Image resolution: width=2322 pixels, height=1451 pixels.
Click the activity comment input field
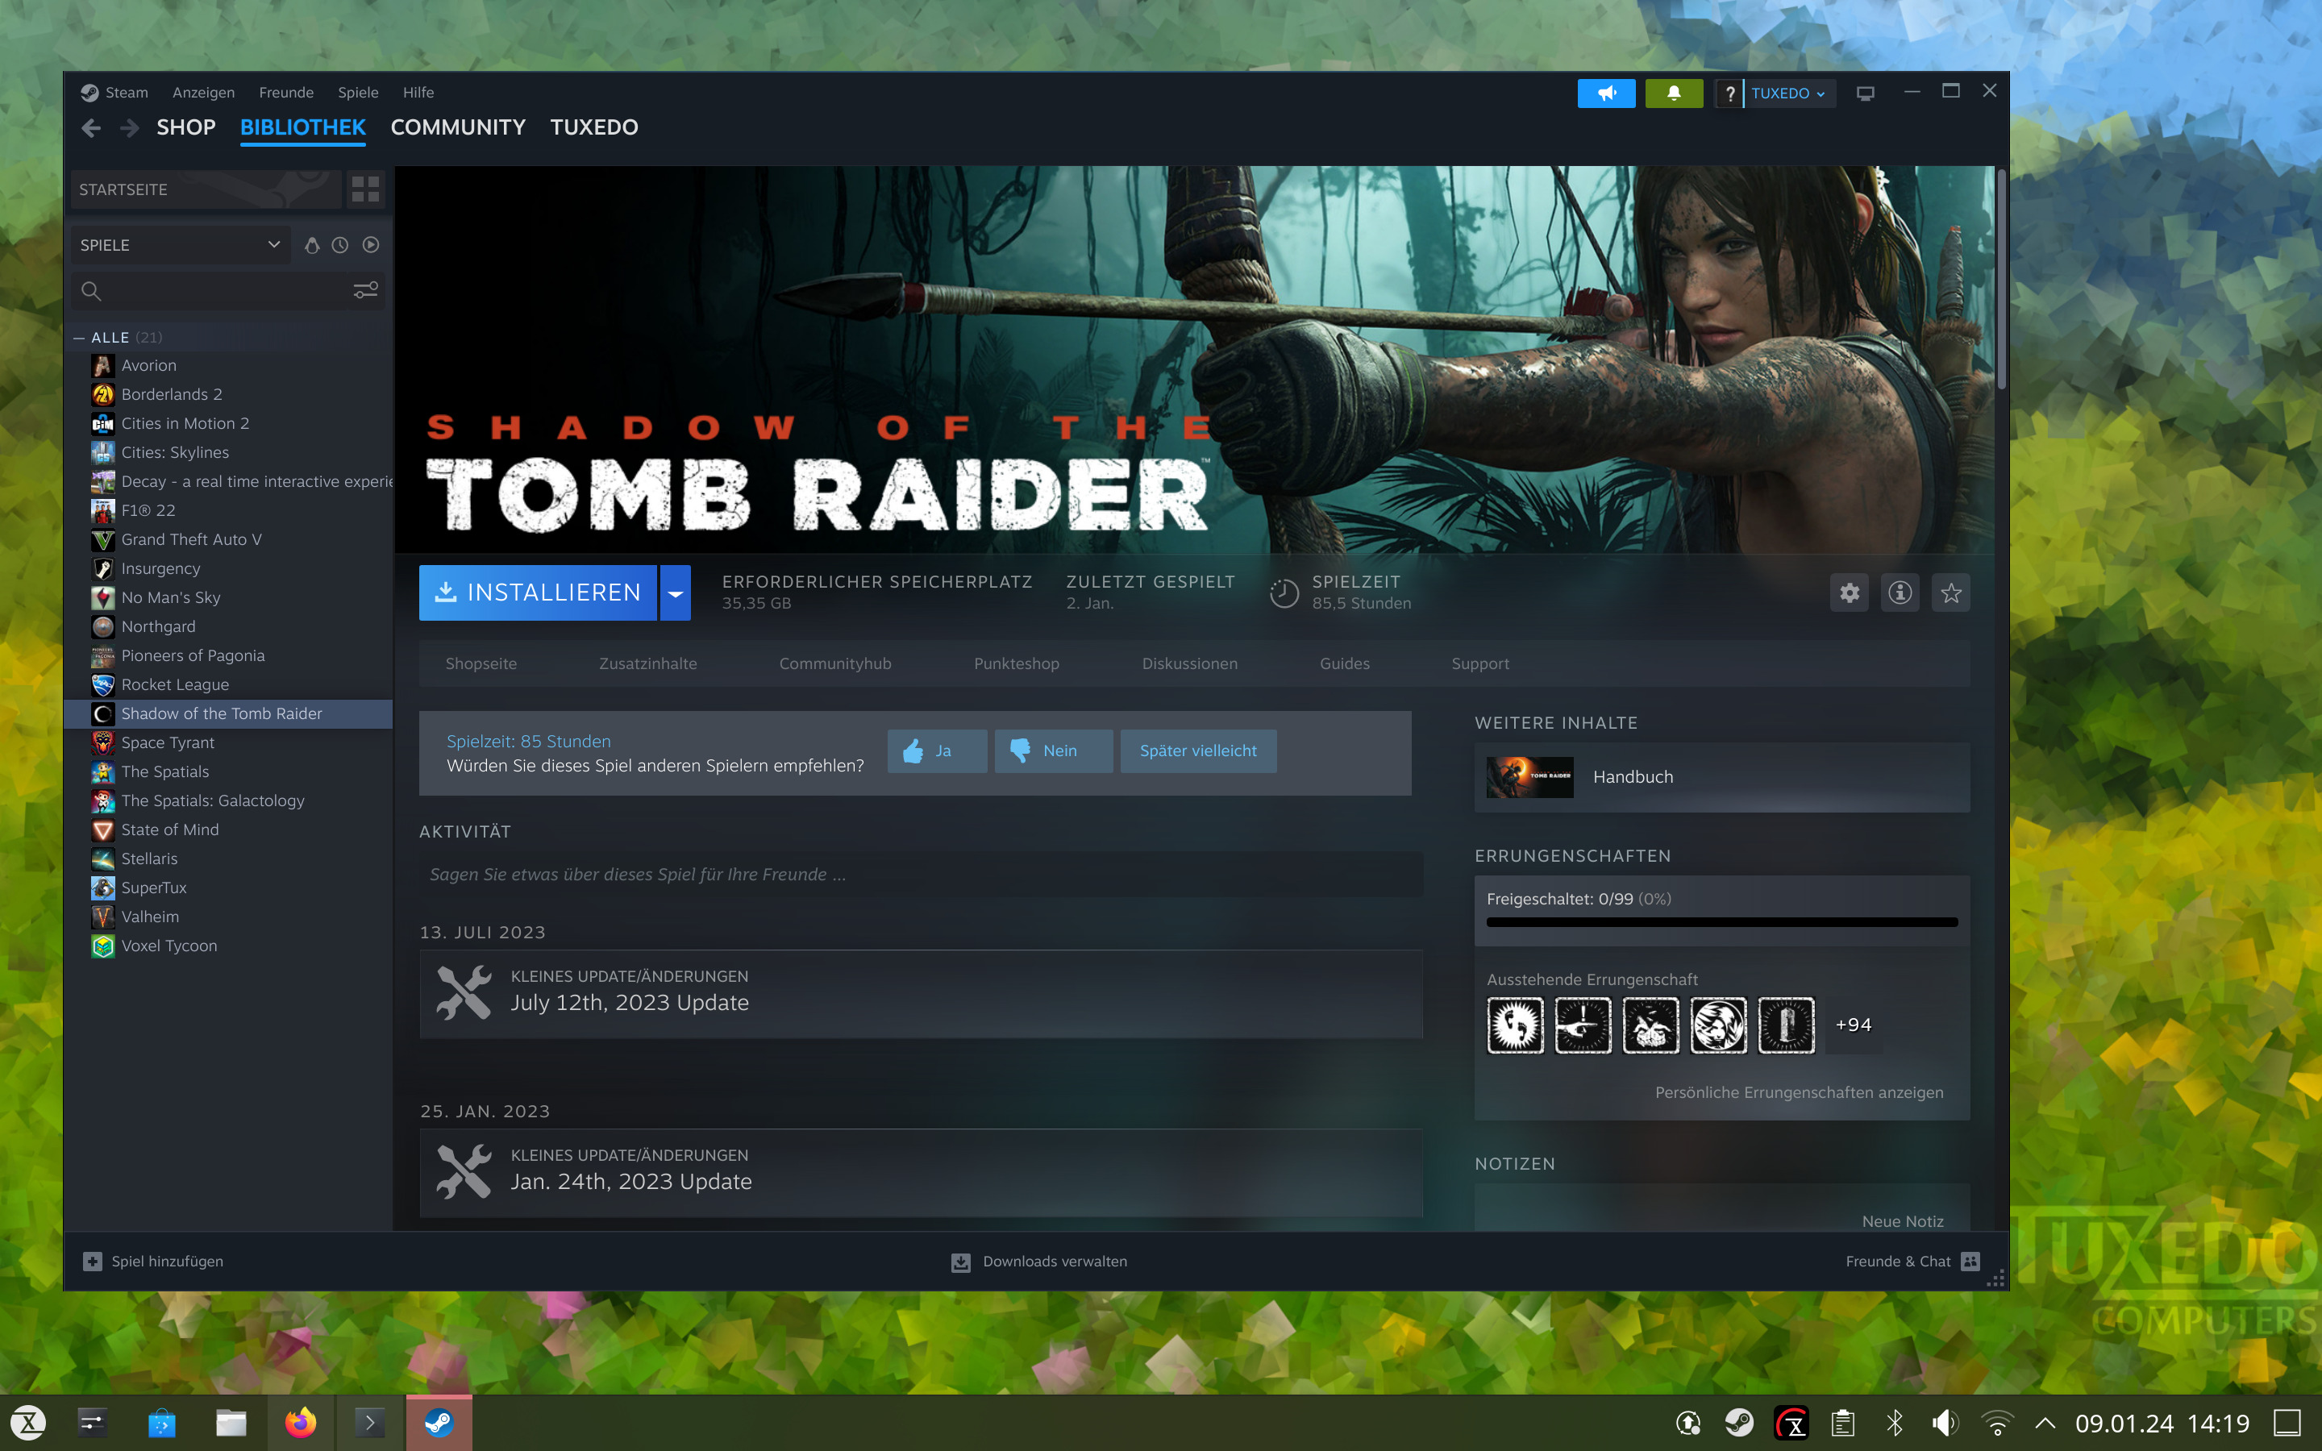pos(920,875)
